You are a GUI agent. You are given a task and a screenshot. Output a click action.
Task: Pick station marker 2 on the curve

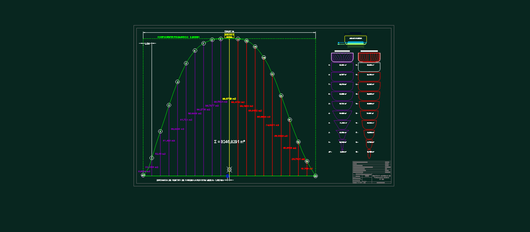[x=160, y=131]
